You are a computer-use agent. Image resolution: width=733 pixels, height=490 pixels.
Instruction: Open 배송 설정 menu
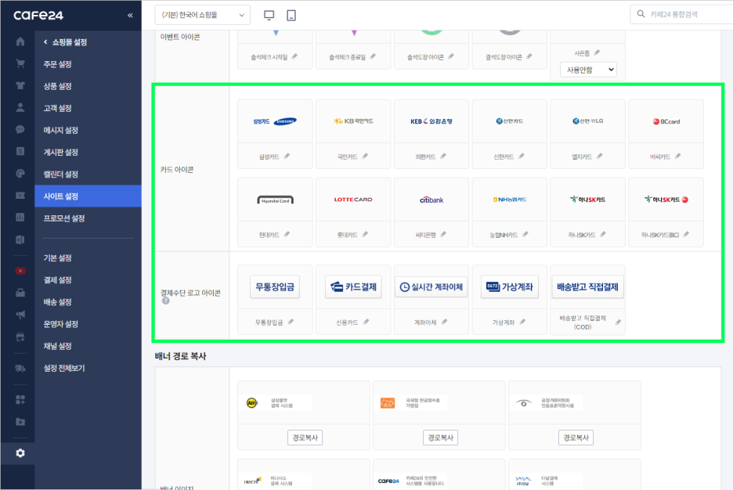coord(57,302)
